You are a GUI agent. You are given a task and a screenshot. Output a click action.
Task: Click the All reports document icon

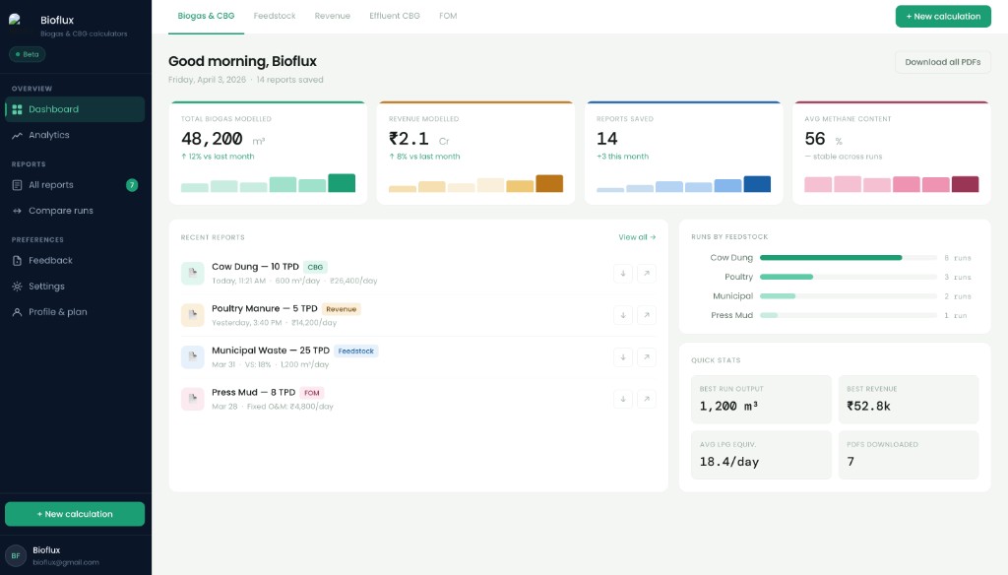point(19,184)
